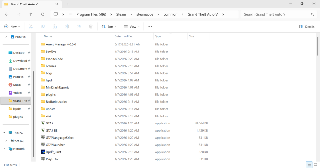The image size is (320, 168).
Task: Select the GTAVLanguageSelect application icon
Action: click(x=43, y=137)
